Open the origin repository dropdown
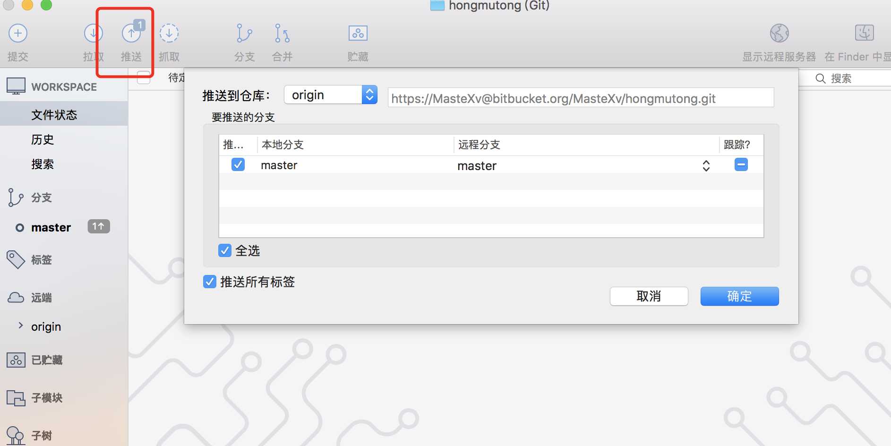This screenshot has width=891, height=446. [331, 95]
